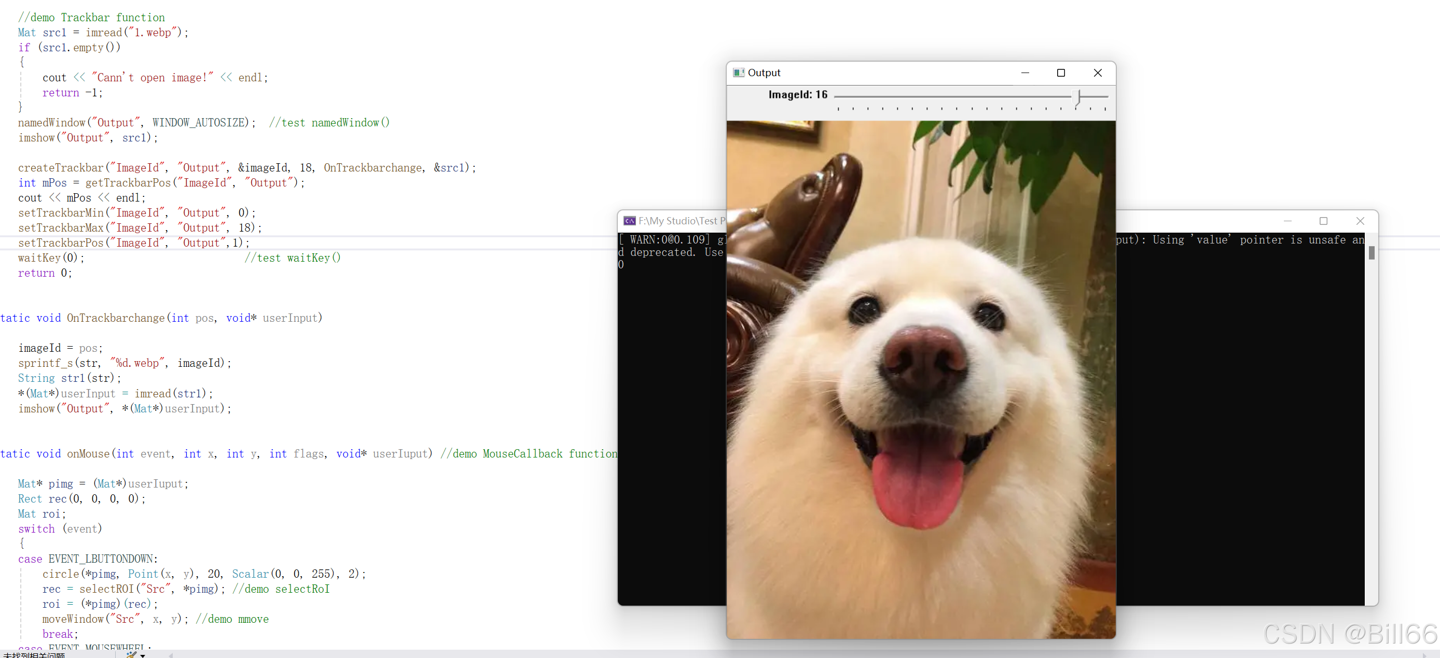Viewport: 1440px width, 658px height.
Task: Click the '//demo Trackbar function' comment line
Action: [92, 17]
